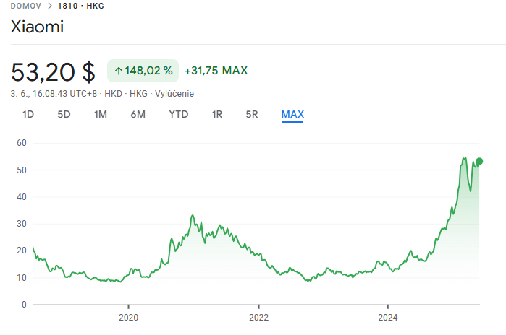Switch chart to 1M range

[101, 114]
